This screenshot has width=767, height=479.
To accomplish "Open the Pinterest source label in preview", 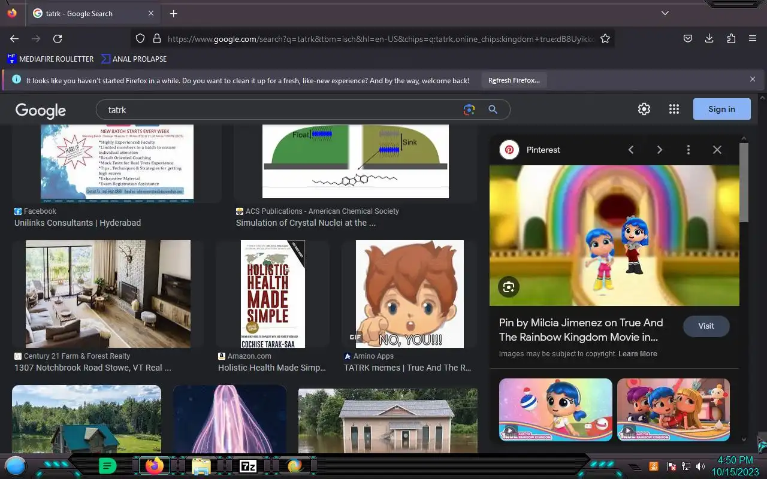I will point(543,150).
